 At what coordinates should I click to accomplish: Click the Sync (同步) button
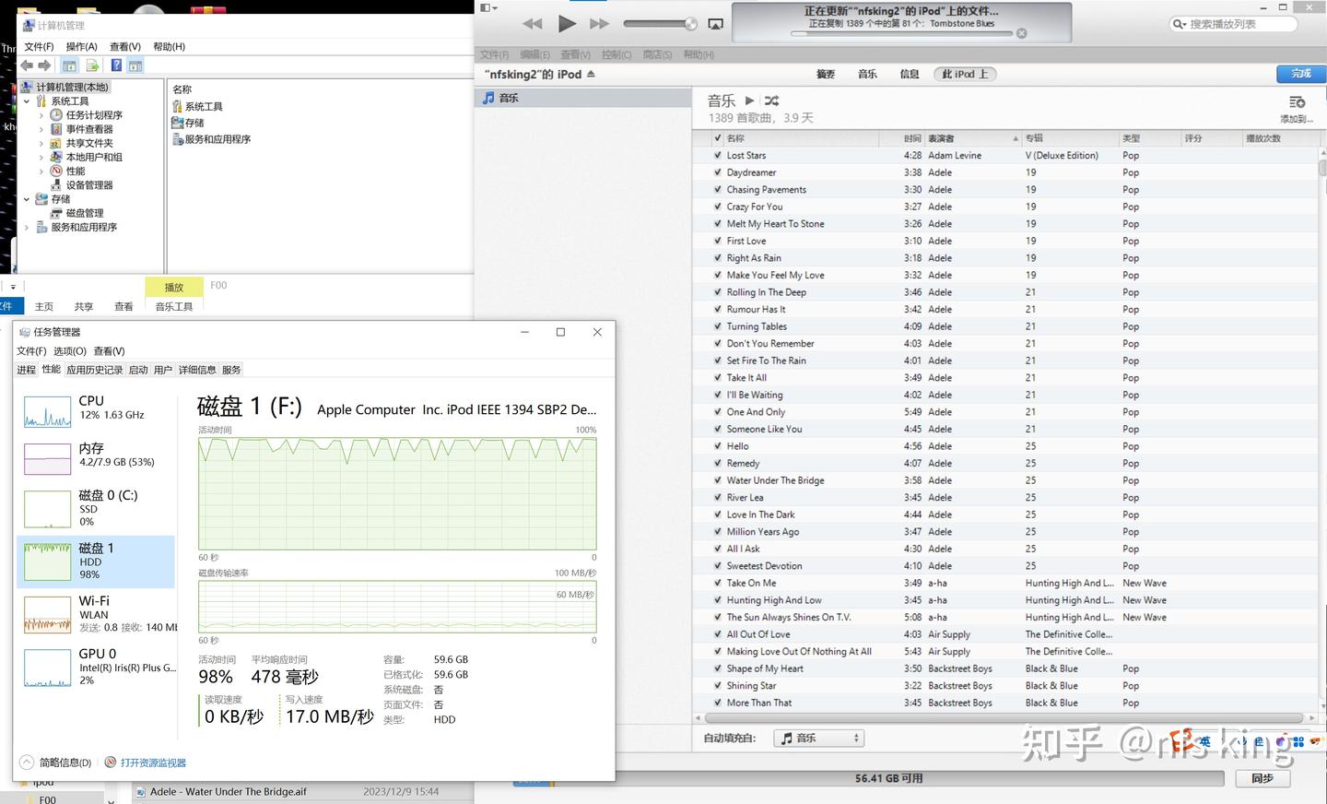(1262, 778)
